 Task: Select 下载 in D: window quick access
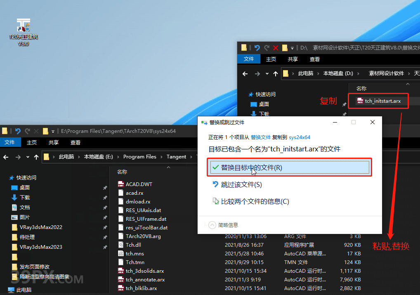tap(260, 114)
